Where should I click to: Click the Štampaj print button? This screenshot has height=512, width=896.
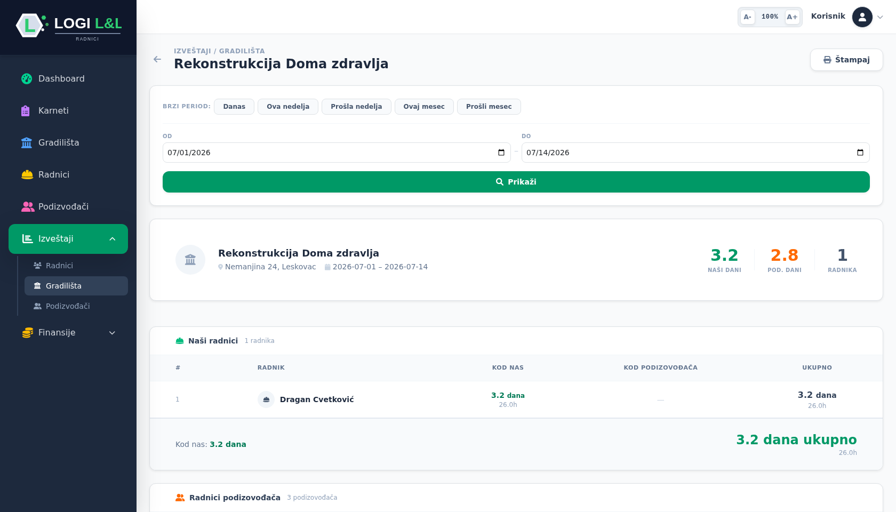[846, 60]
